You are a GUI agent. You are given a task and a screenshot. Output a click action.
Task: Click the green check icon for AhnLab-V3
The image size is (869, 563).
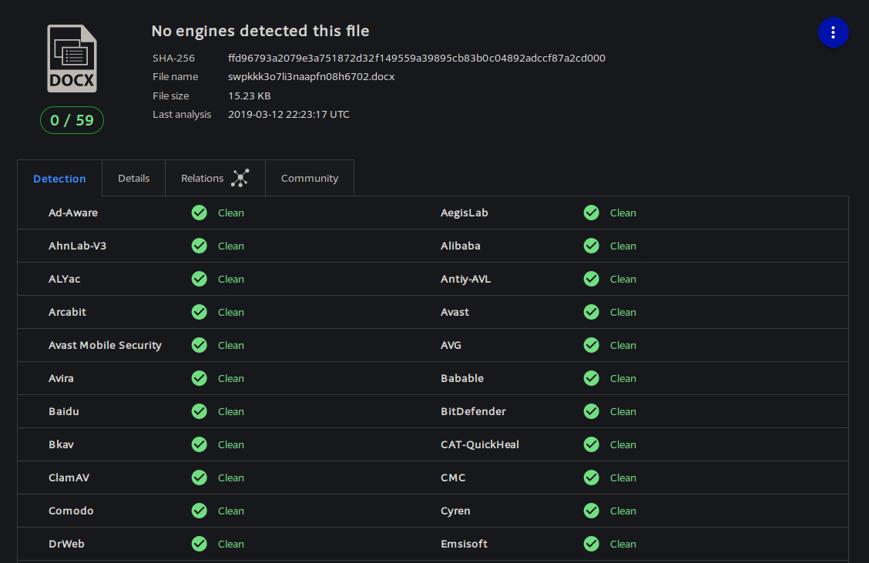click(x=200, y=246)
